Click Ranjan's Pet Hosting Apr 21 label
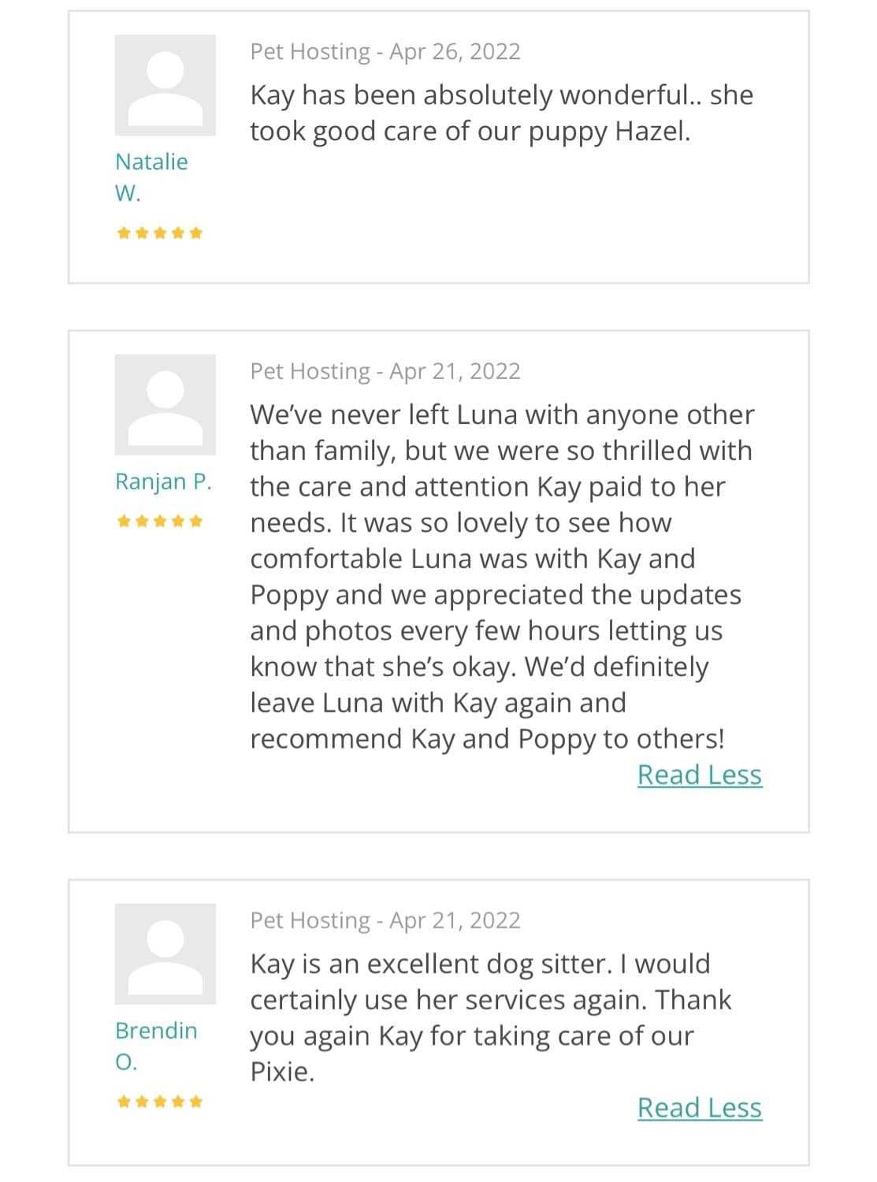Viewport: 877px width, 1182px height. (x=385, y=371)
